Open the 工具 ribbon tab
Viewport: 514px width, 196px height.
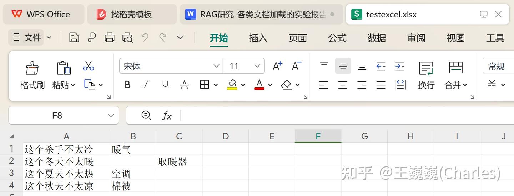[x=495, y=38]
